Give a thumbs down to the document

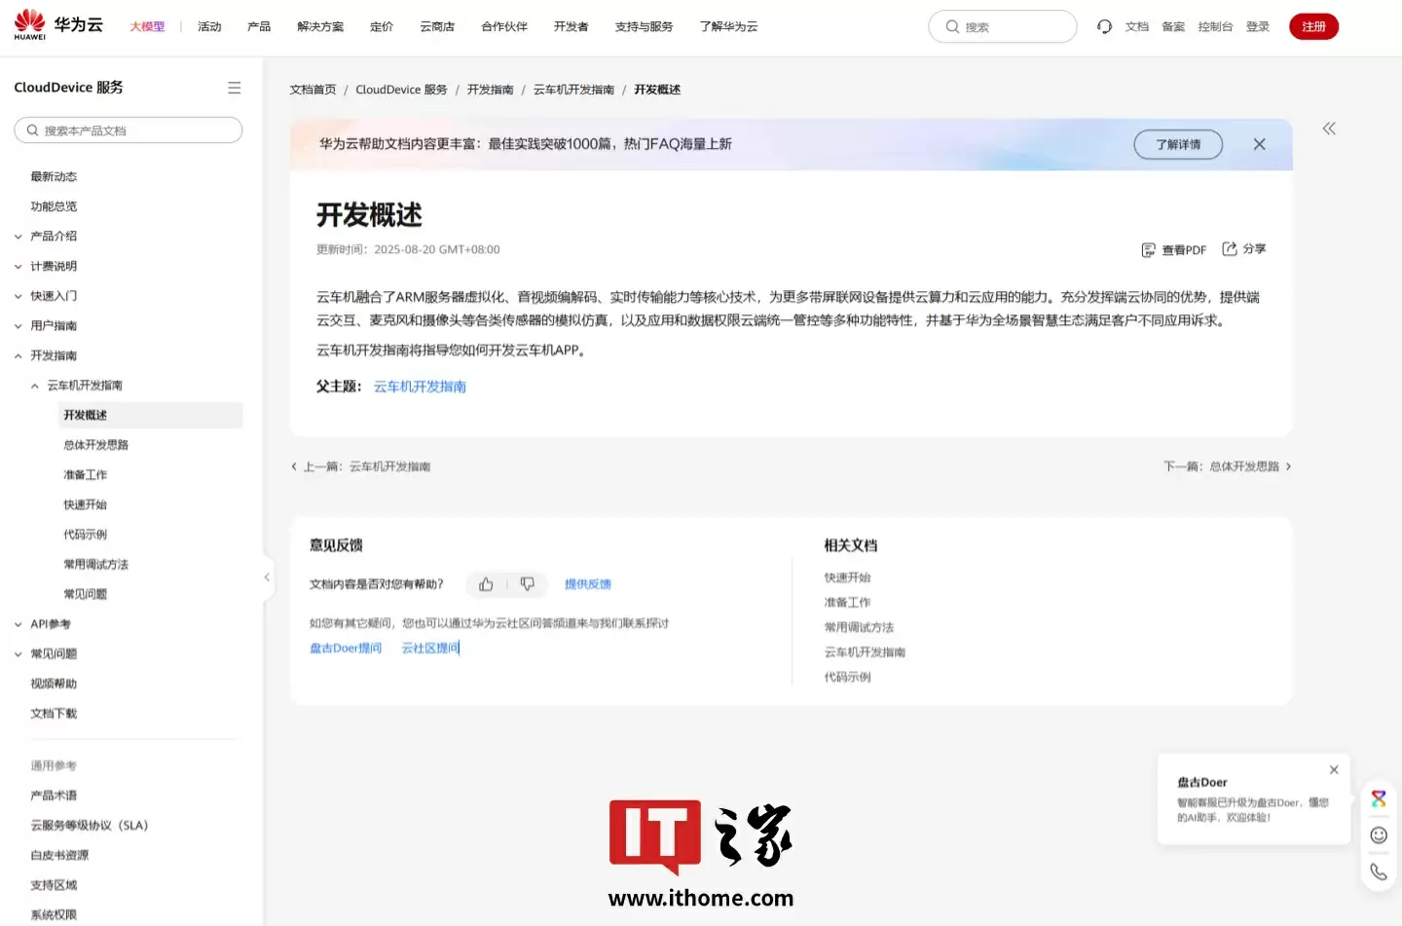pos(527,584)
